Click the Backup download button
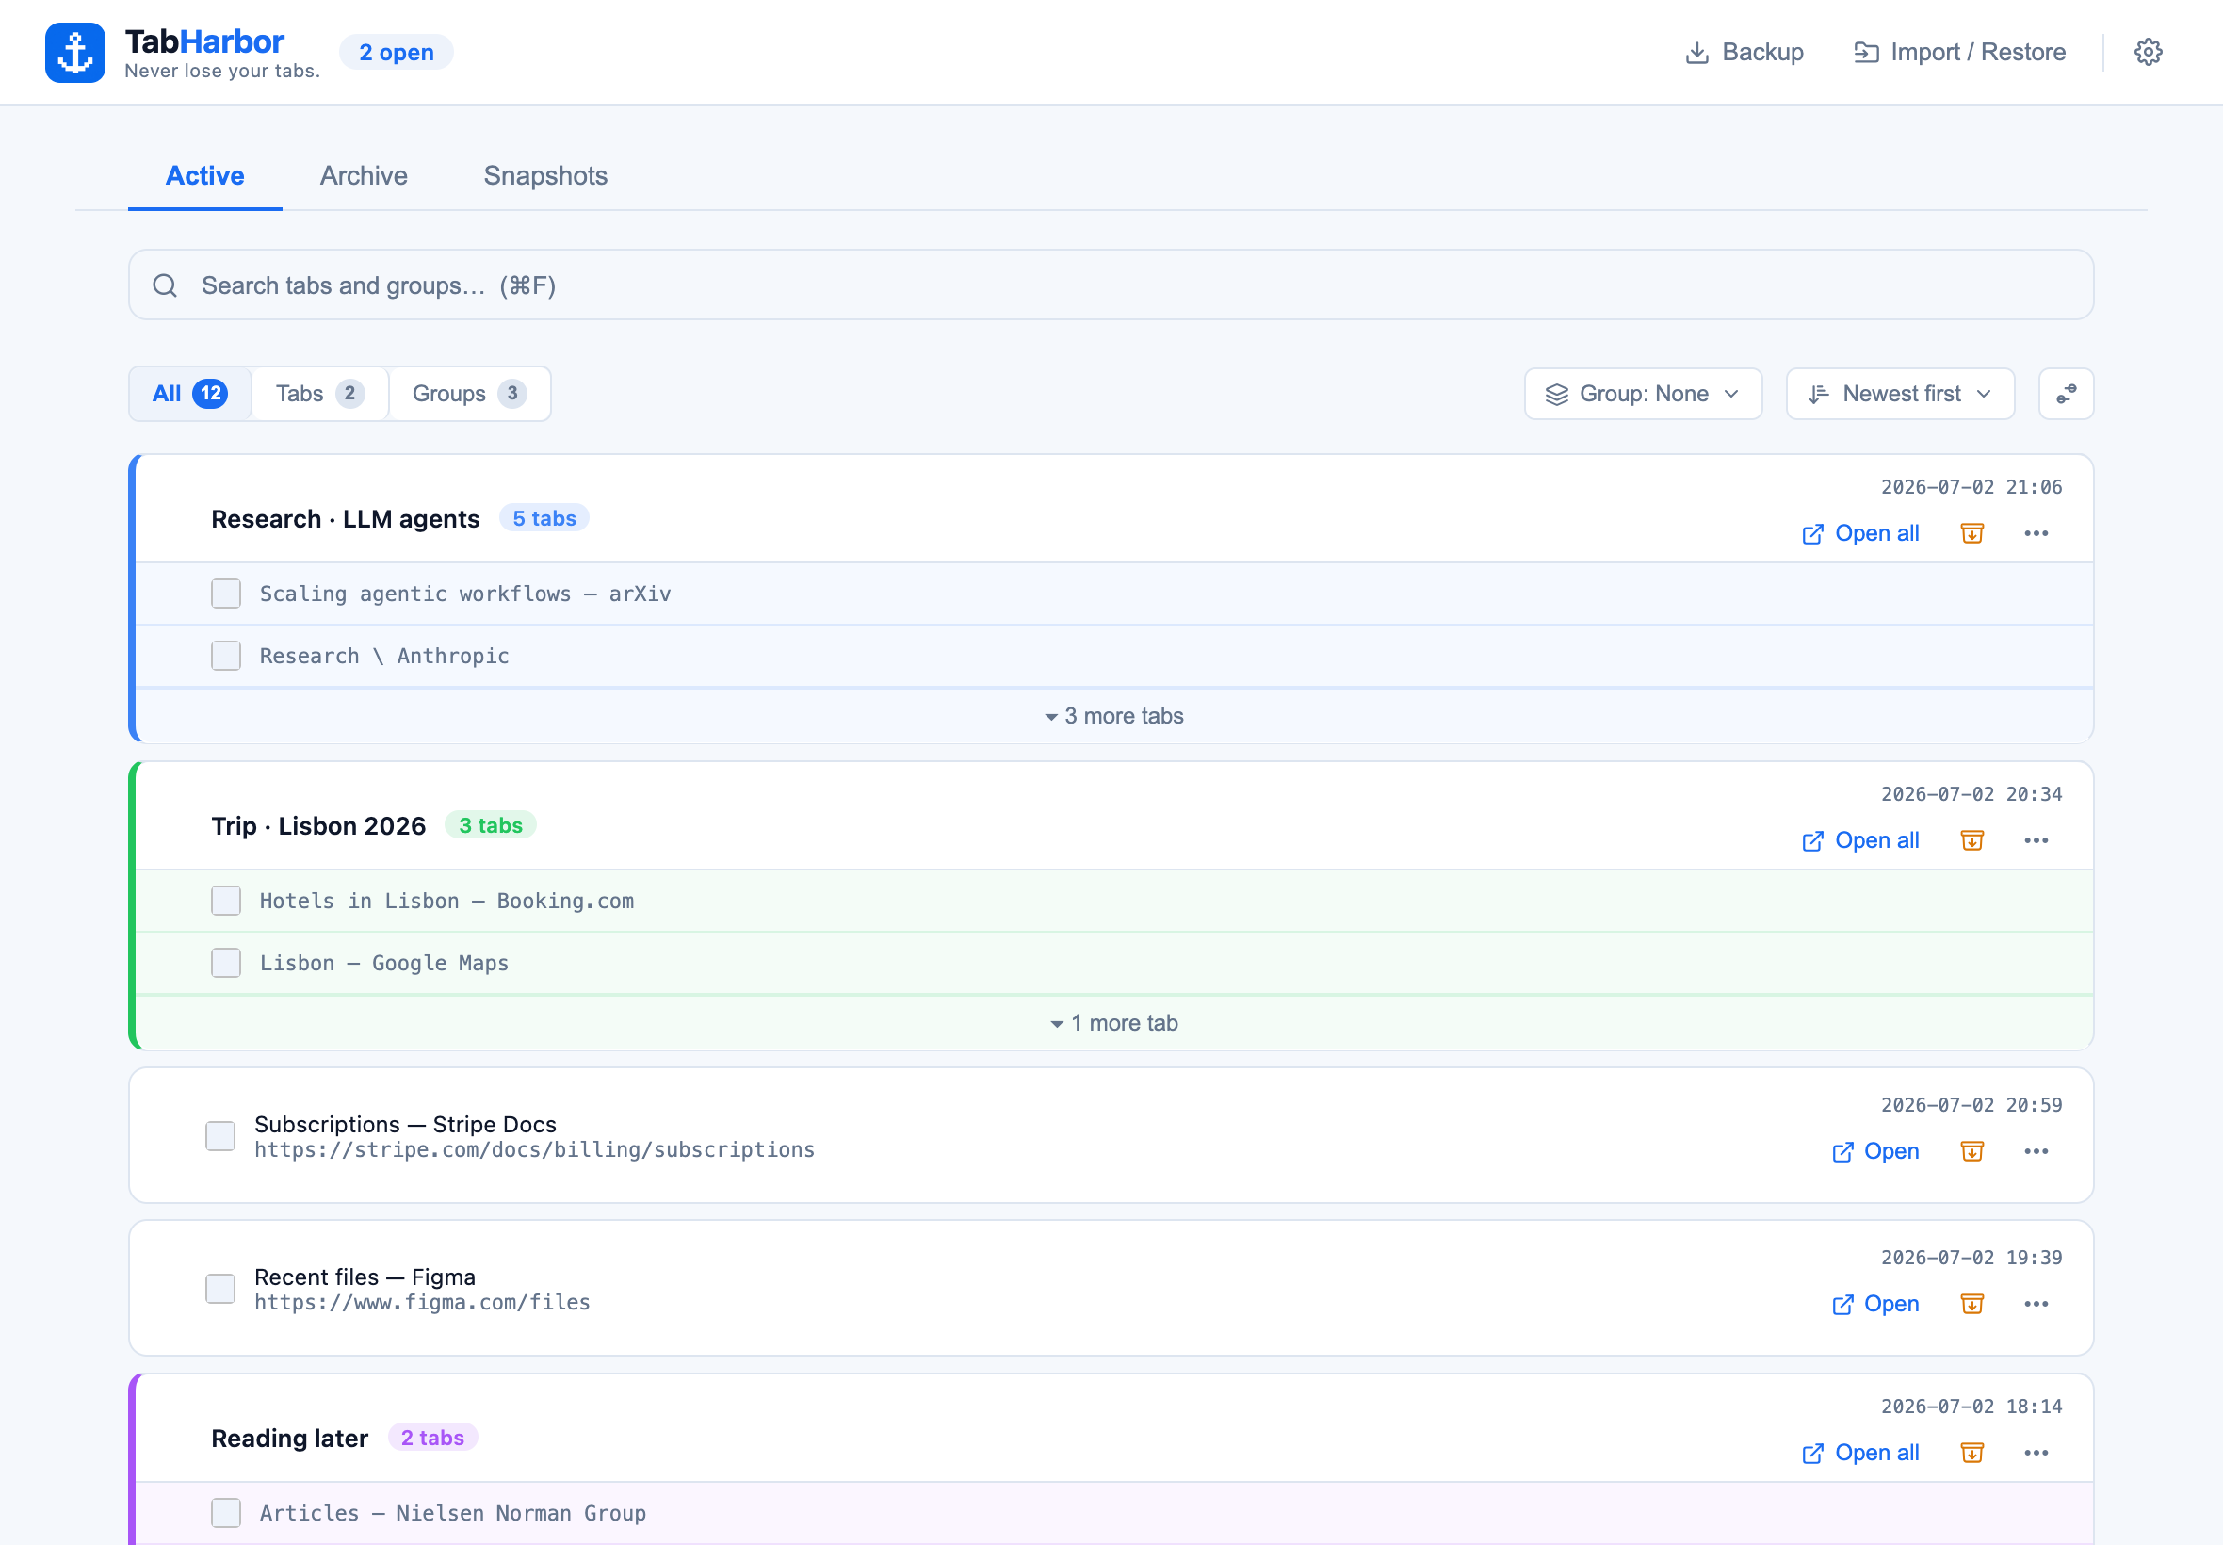 [x=1744, y=52]
